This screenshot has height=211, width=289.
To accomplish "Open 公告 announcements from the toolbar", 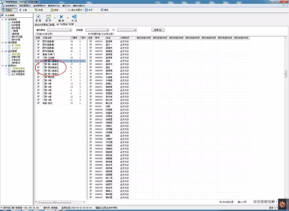I will coord(23,10).
